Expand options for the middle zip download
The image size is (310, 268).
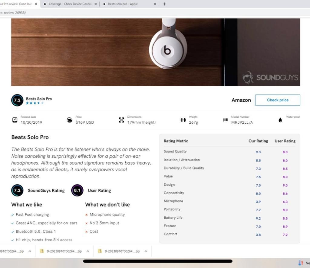point(88,251)
